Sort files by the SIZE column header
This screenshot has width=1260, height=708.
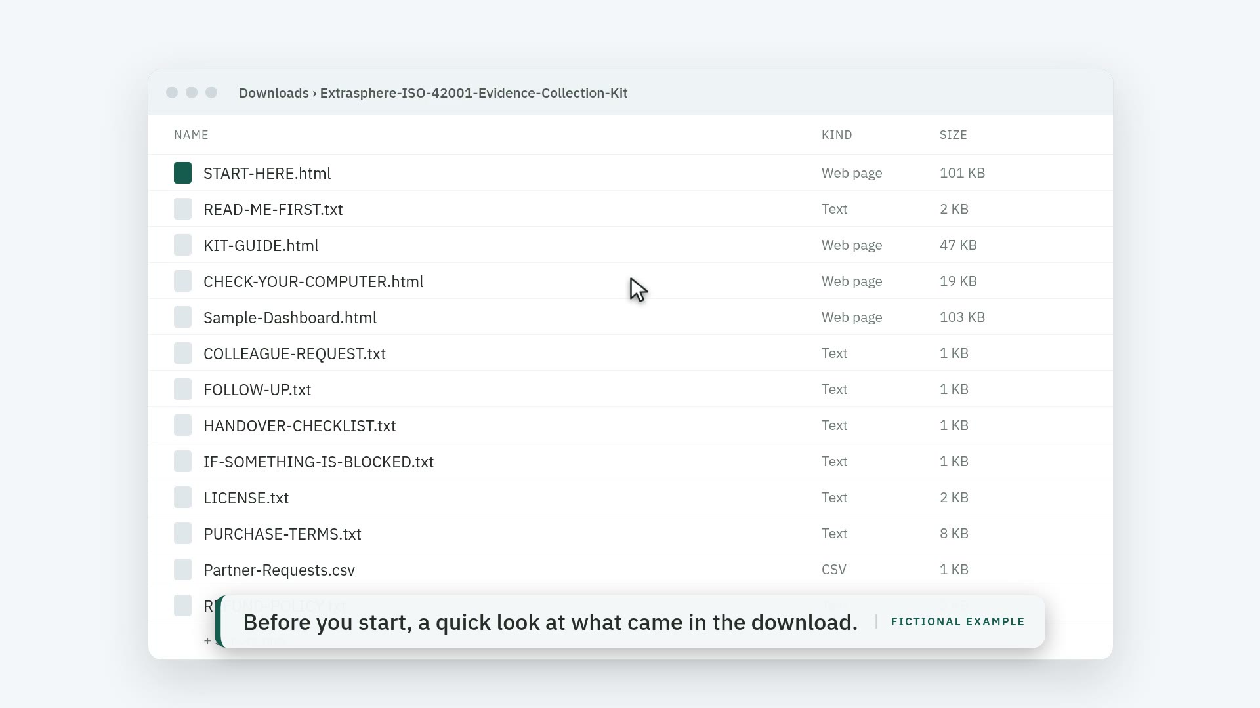(953, 135)
